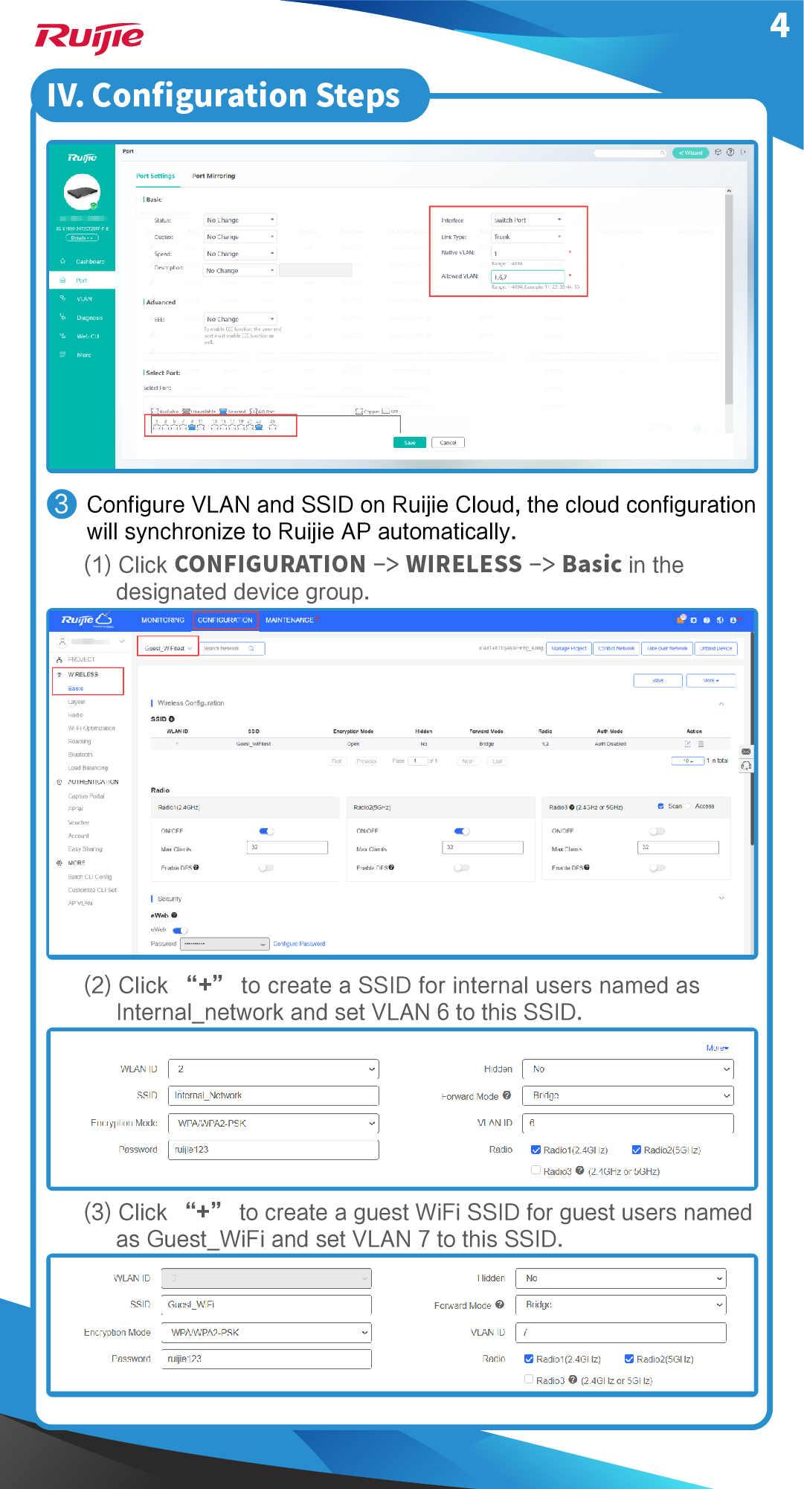Click the Take over Network button
Viewport: 804px width, 1489px height.
click(667, 649)
